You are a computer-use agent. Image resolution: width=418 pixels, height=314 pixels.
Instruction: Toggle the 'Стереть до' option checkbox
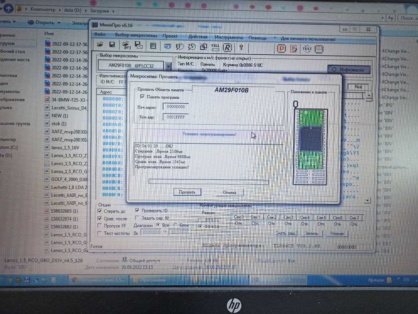100,211
